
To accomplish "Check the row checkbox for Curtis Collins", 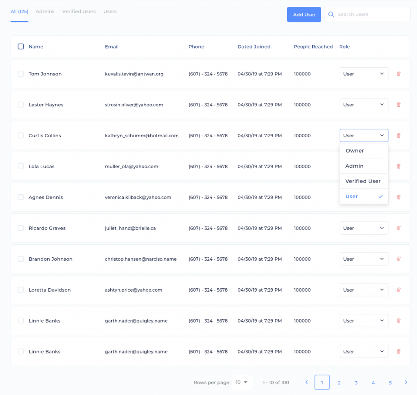I will (x=20, y=136).
